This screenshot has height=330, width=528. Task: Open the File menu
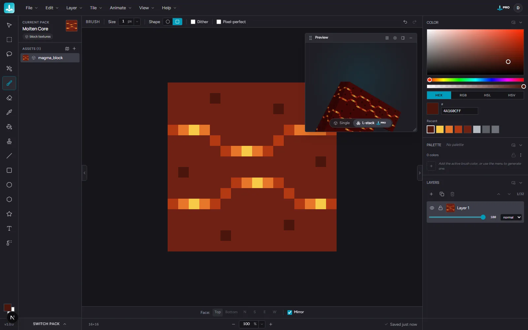tap(32, 8)
